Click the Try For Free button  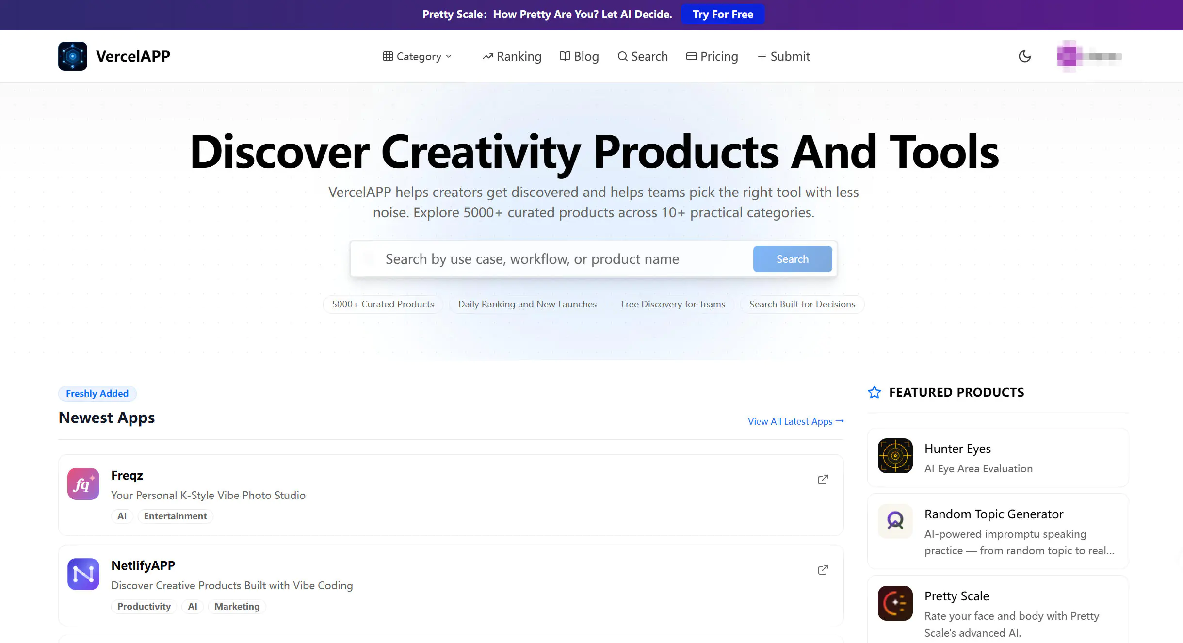[722, 14]
